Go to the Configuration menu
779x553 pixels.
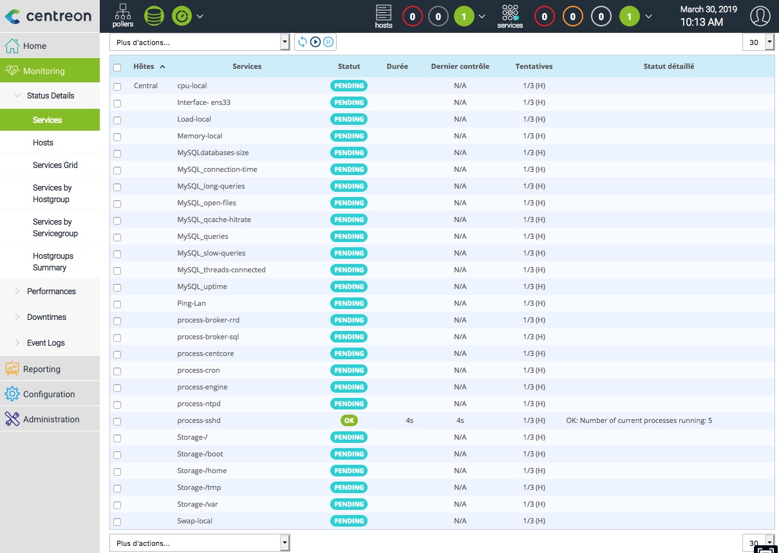pos(49,395)
